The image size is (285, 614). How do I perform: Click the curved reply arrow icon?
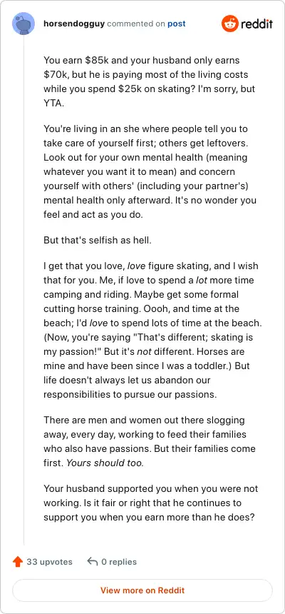[x=92, y=562]
